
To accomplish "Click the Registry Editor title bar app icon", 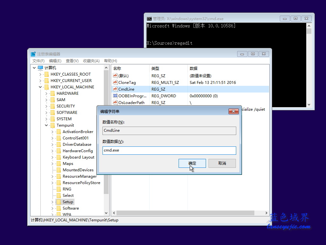I will pos(33,54).
